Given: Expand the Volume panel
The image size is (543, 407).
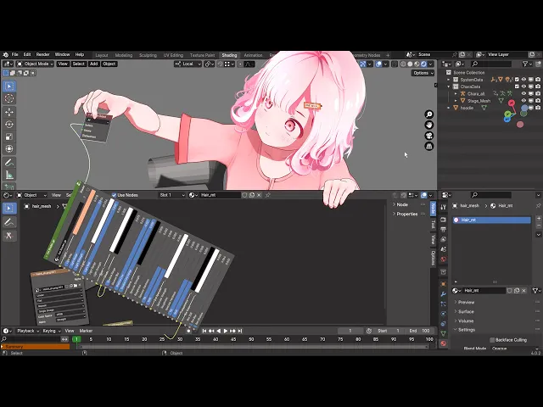Looking at the screenshot, I should pos(466,321).
